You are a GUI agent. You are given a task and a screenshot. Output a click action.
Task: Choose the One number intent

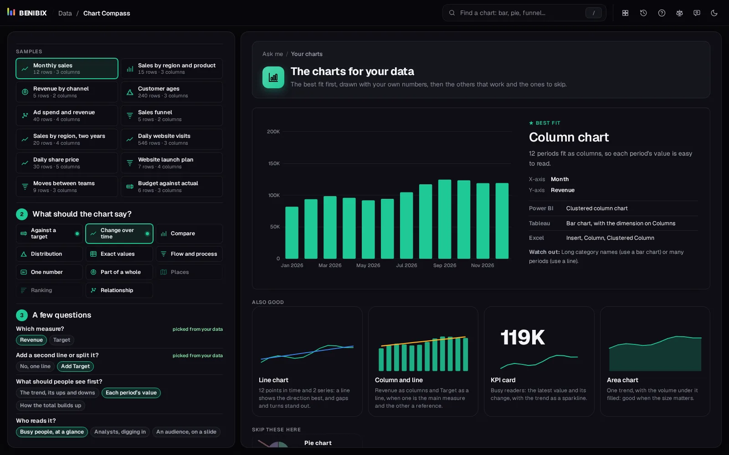(x=50, y=272)
